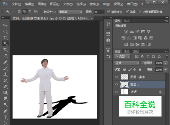
Task: Select the Horizontal Type tool
Action: click(x=5, y=117)
